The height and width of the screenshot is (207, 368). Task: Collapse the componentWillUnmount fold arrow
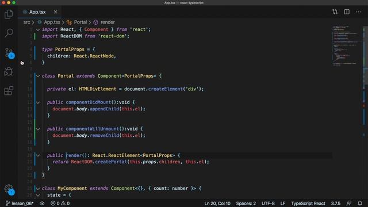click(38, 129)
